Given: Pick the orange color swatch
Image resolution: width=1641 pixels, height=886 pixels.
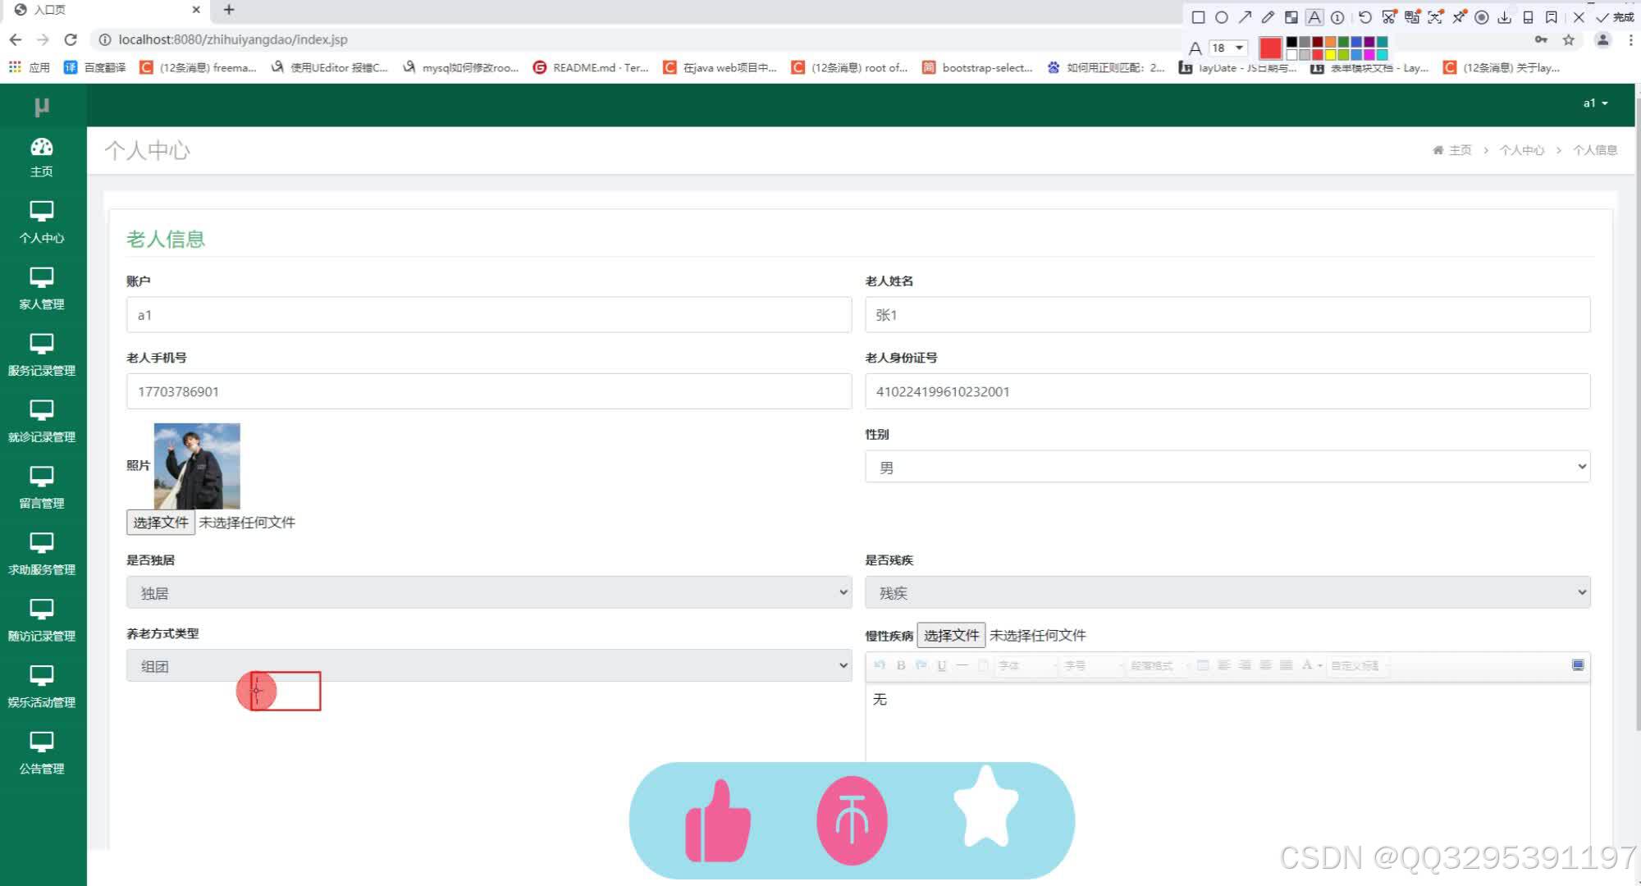Looking at the screenshot, I should pos(1330,42).
